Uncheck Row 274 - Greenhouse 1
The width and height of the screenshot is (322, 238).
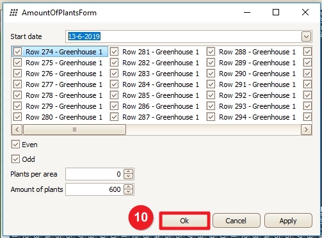[x=17, y=52]
